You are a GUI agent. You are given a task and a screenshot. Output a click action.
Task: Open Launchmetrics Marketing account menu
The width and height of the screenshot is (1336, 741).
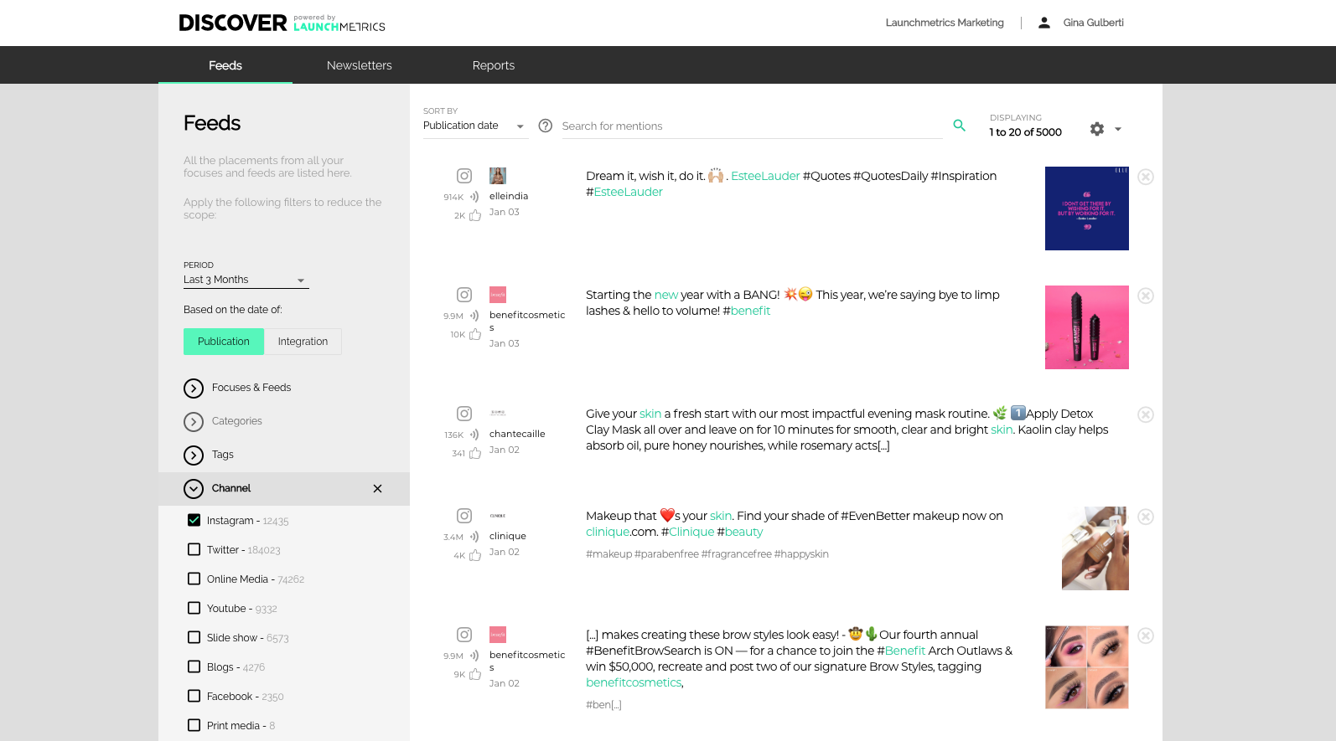[x=945, y=23]
